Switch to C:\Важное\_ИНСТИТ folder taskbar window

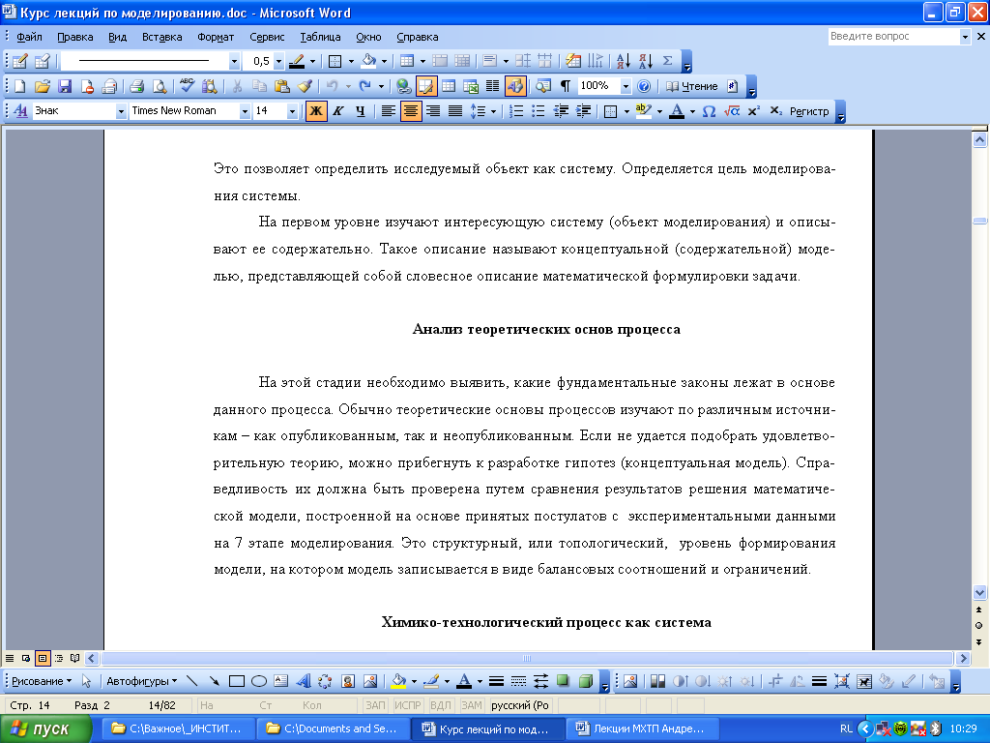[x=178, y=729]
